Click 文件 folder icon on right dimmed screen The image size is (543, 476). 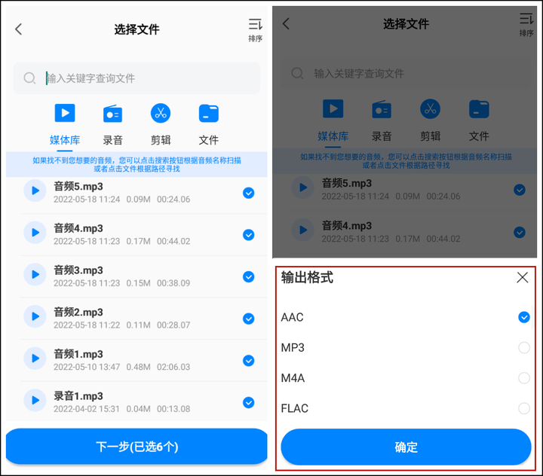pos(479,109)
